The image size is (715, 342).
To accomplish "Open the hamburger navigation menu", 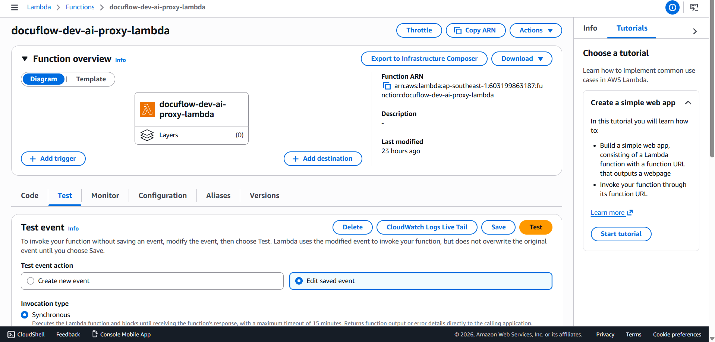I will point(15,7).
